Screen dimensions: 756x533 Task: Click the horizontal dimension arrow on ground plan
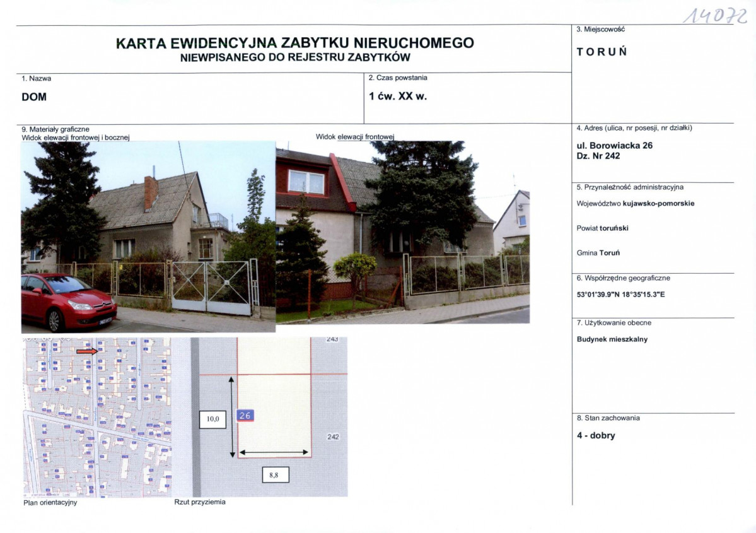[x=274, y=452]
